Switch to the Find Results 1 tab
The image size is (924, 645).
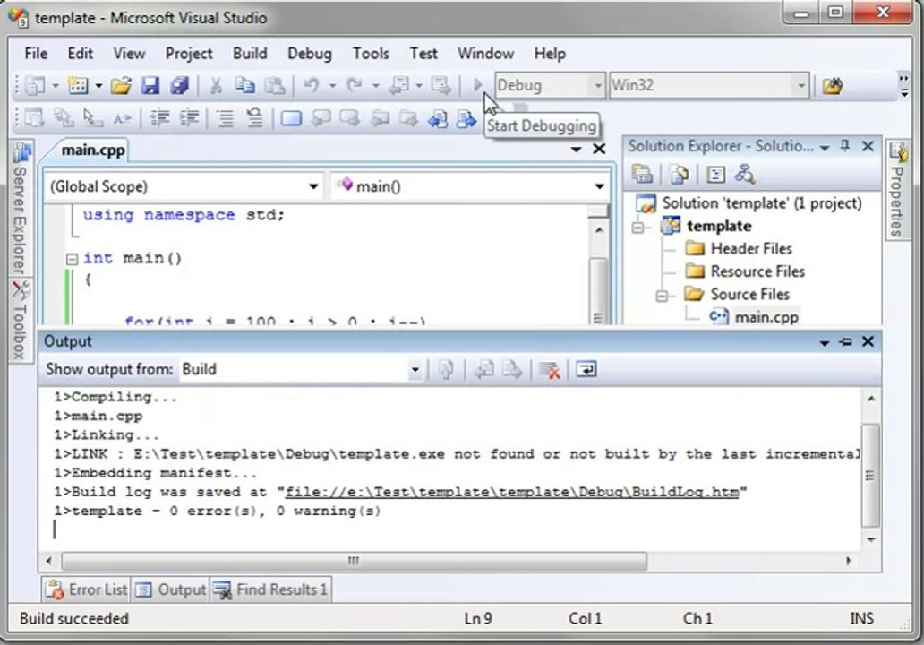click(271, 589)
